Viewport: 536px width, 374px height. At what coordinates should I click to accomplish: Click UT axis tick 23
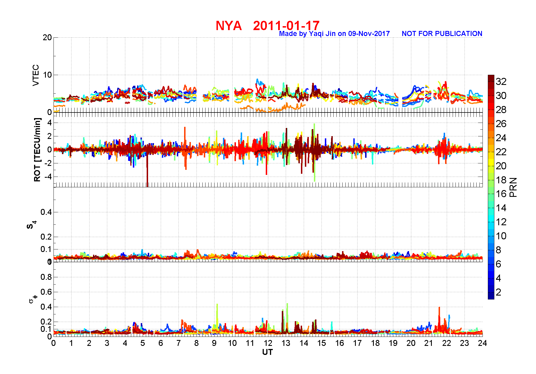[x=464, y=343]
